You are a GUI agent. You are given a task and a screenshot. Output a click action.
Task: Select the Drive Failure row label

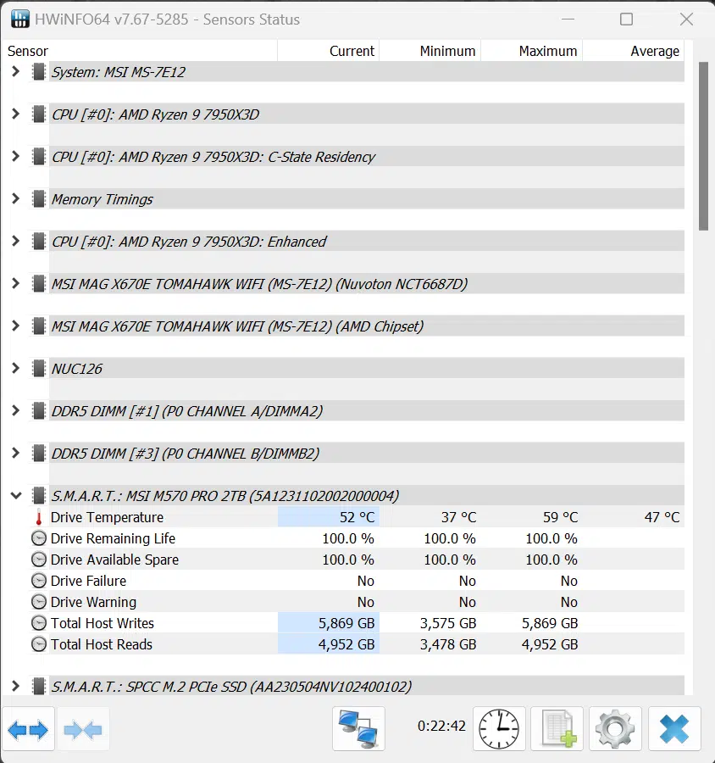[x=88, y=581]
